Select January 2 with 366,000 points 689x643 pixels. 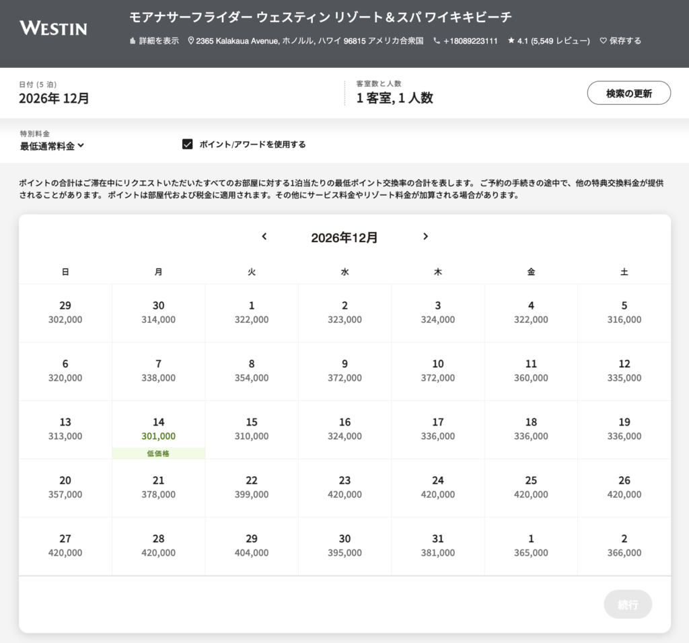[x=624, y=546]
